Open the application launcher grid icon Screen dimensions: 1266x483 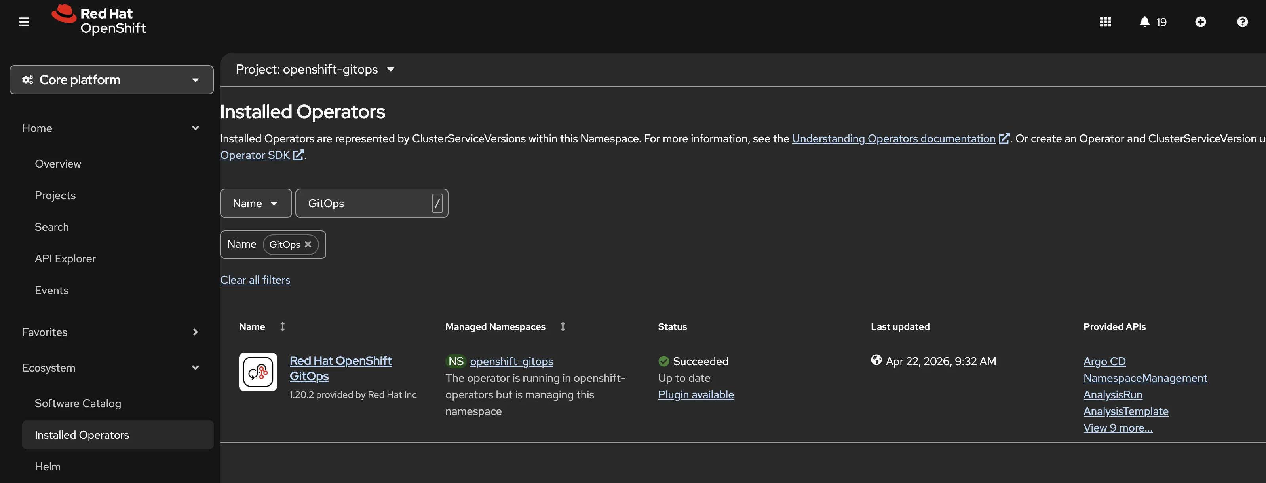pos(1105,22)
